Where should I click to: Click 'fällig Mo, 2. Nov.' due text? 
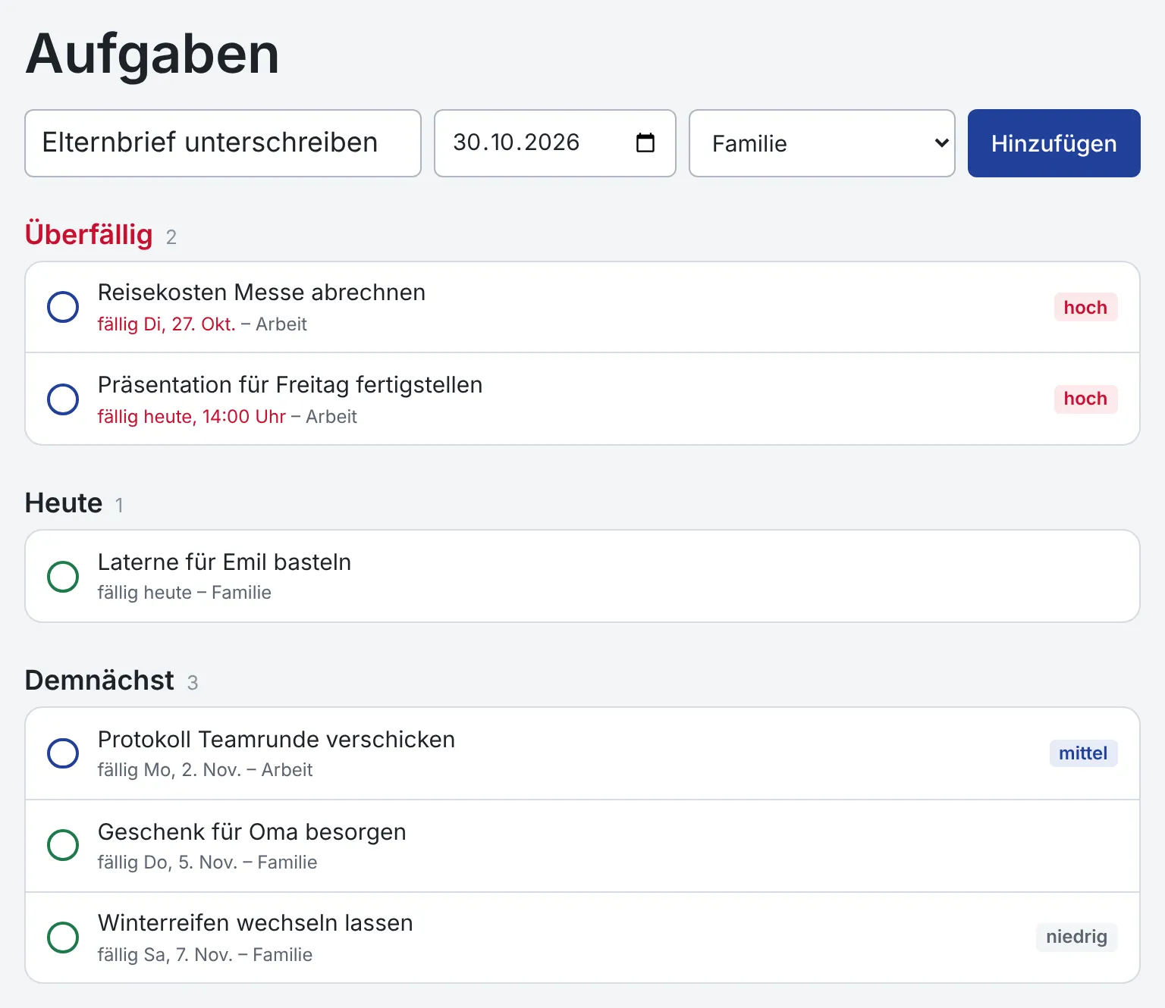(x=169, y=770)
